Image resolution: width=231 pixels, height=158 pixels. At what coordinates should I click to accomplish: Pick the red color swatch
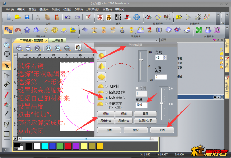click(68, 146)
